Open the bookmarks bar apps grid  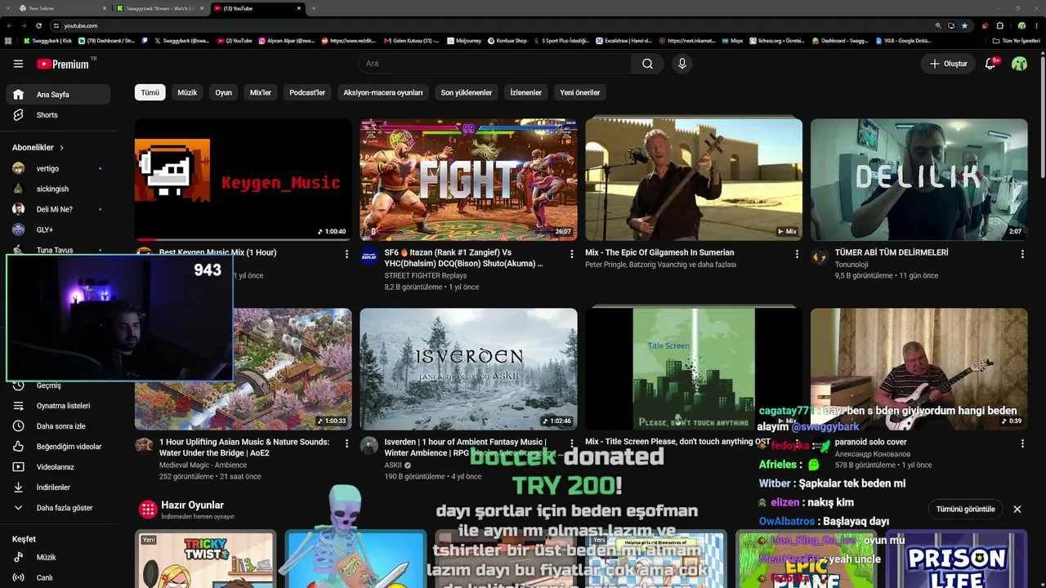(8, 40)
